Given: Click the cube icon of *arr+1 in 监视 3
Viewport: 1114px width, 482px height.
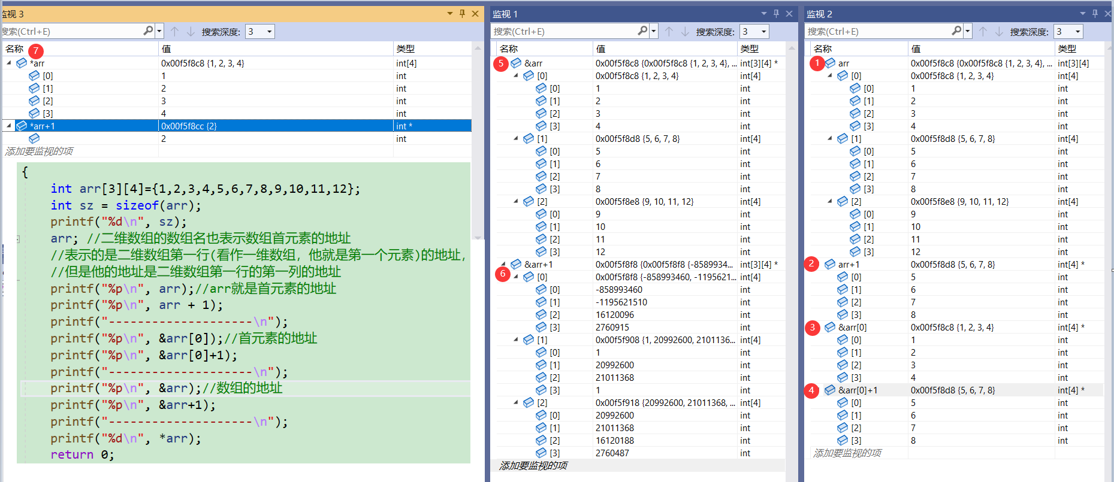Looking at the screenshot, I should [x=22, y=126].
